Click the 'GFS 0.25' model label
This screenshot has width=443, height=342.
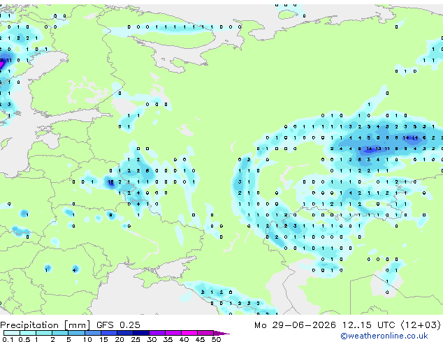click(118, 325)
